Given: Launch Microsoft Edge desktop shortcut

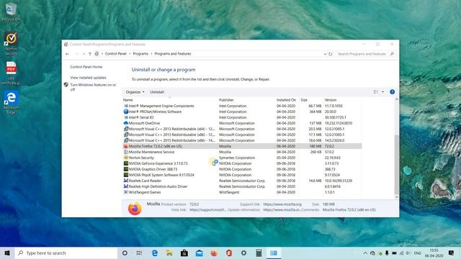Looking at the screenshot, I should click(11, 102).
